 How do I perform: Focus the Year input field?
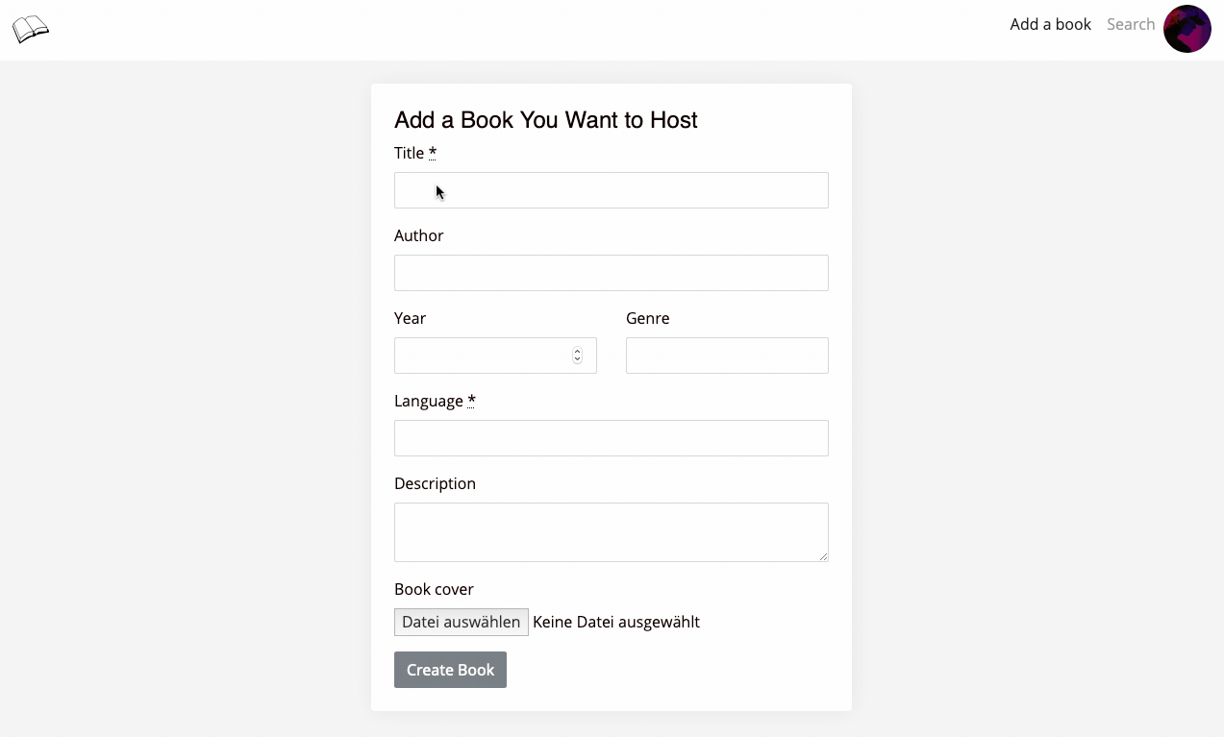481,355
